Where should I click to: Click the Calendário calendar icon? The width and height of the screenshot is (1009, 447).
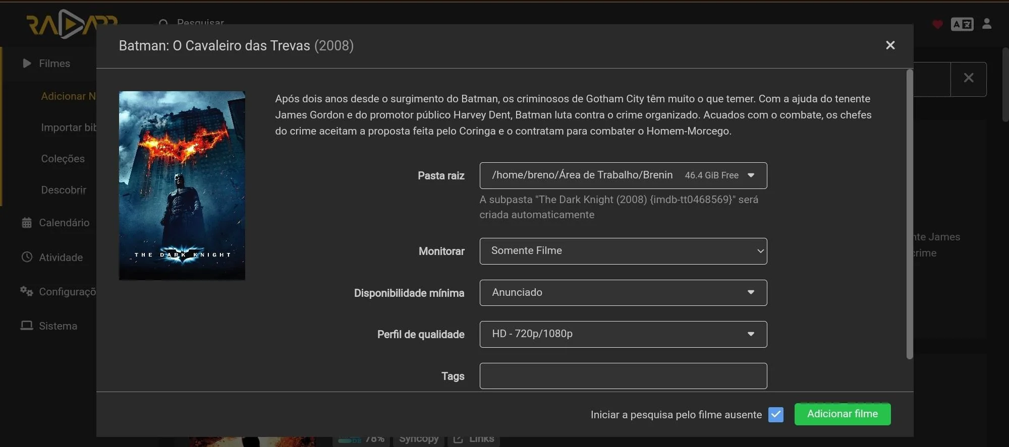(27, 223)
